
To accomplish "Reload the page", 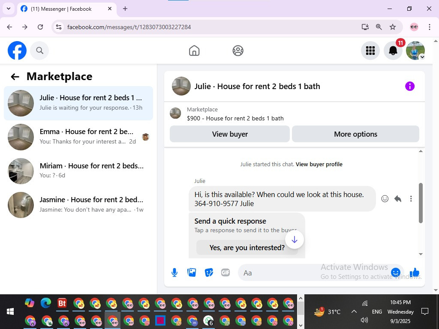I will tap(40, 27).
